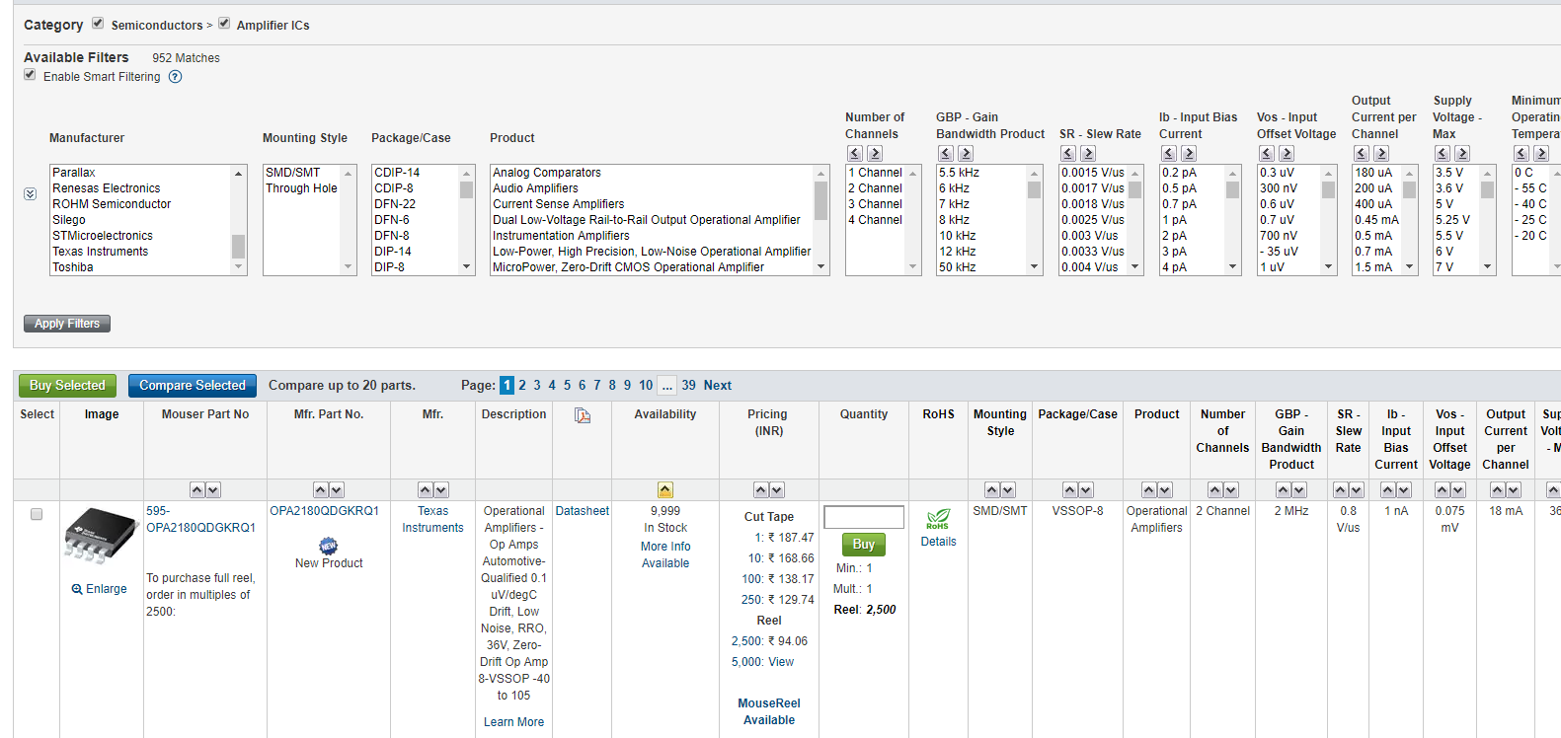Move SR Slew Rate filter right
The width and height of the screenshot is (1561, 738).
pyautogui.click(x=1088, y=153)
